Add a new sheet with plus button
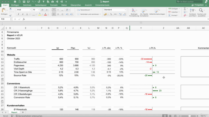Viewport: 209px width, 117px height. [23, 112]
